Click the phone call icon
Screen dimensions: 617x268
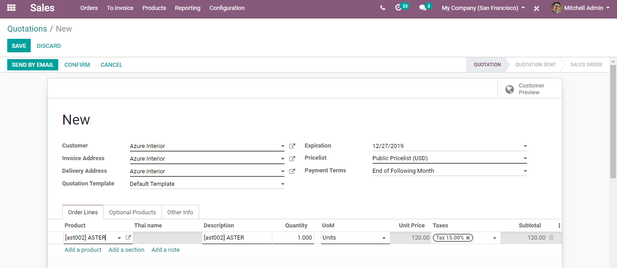(x=383, y=8)
